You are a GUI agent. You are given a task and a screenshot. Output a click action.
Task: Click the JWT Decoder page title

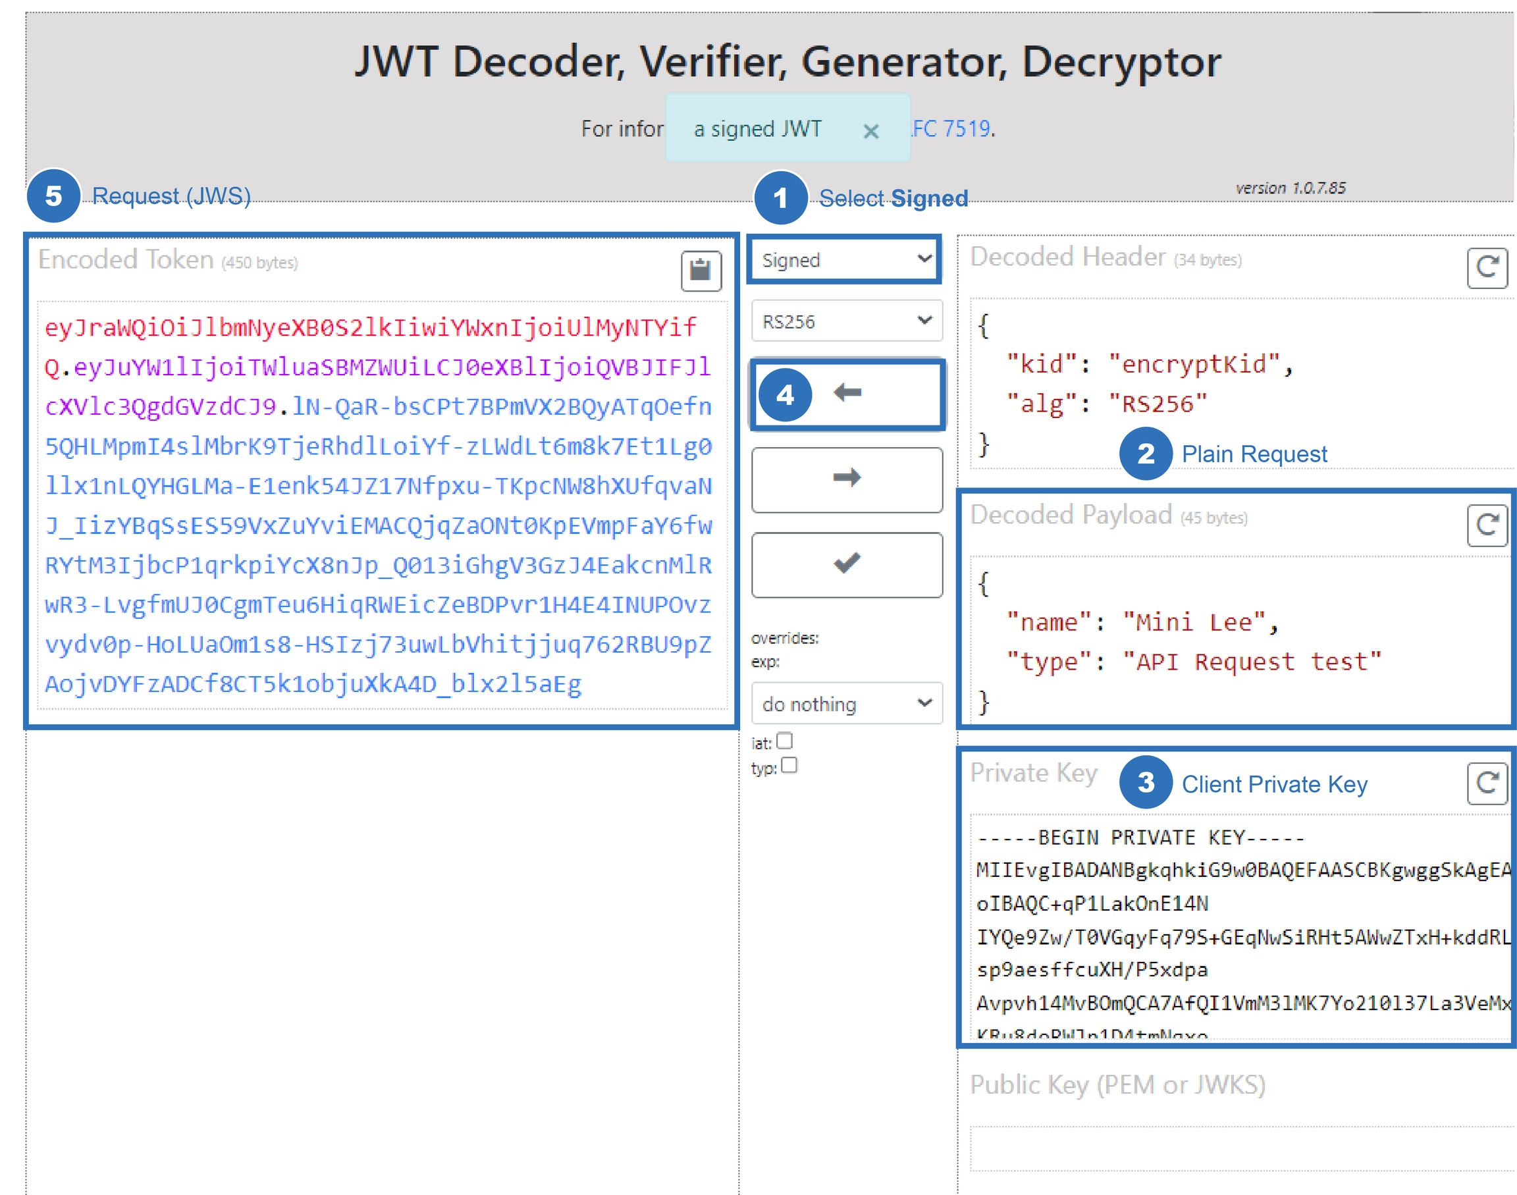787,62
